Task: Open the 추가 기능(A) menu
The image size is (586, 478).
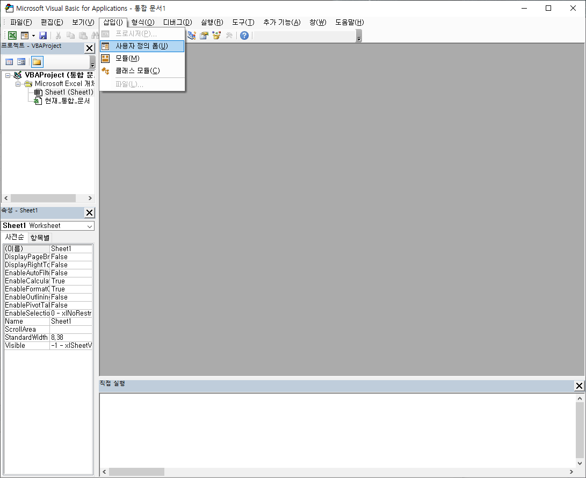Action: pyautogui.click(x=282, y=23)
